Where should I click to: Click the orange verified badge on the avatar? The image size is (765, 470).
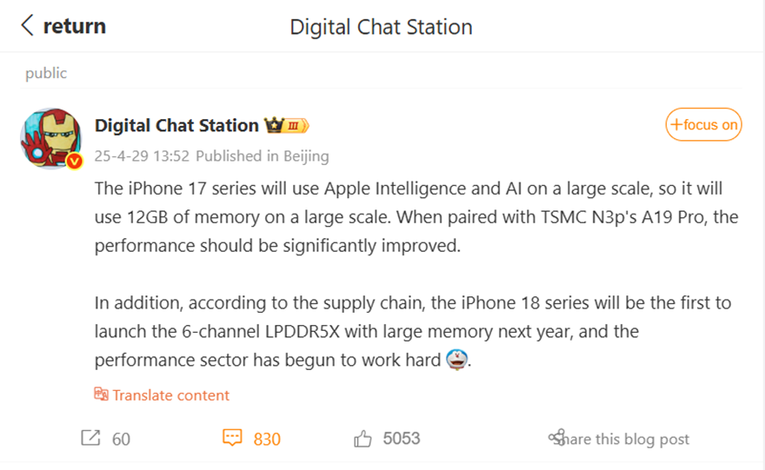(75, 162)
